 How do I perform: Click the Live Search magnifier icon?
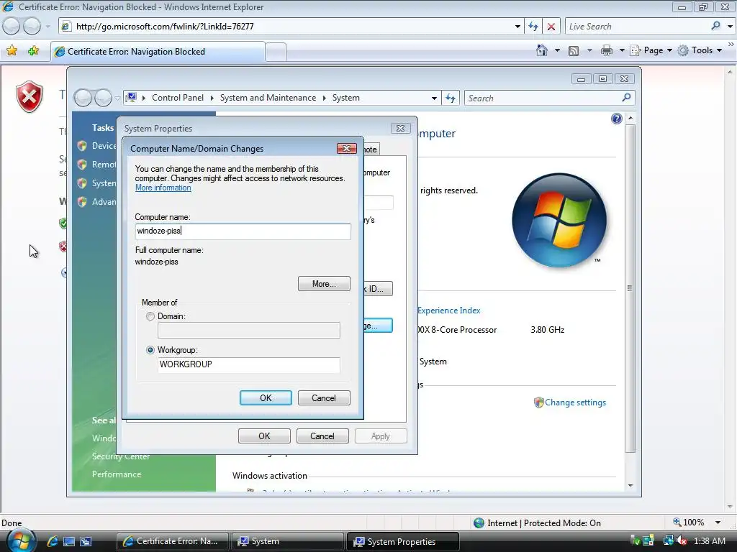coord(716,26)
